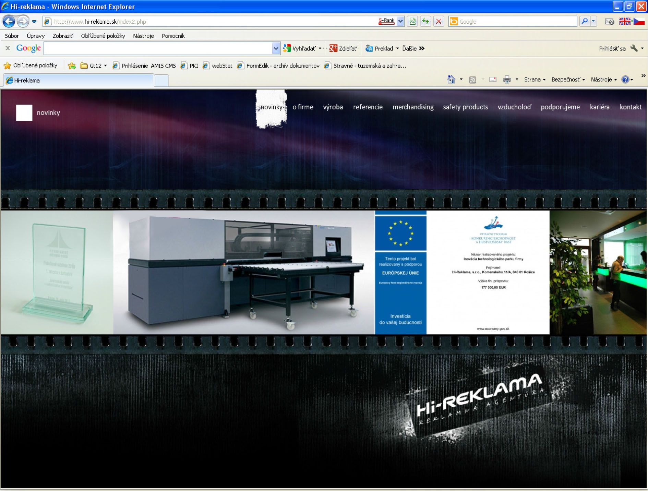The height and width of the screenshot is (491, 648).
Task: Open the Úpravy menu
Action: (36, 36)
